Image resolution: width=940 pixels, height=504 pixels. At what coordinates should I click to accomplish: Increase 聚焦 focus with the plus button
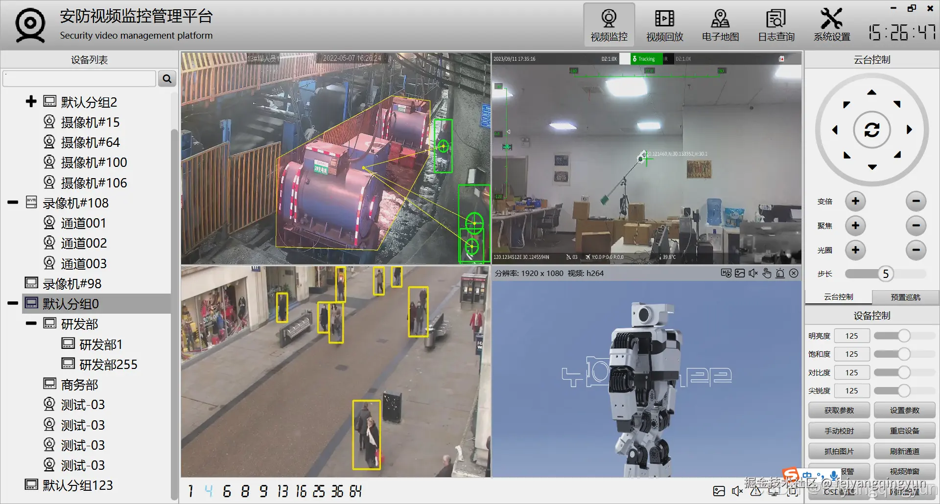[855, 226]
